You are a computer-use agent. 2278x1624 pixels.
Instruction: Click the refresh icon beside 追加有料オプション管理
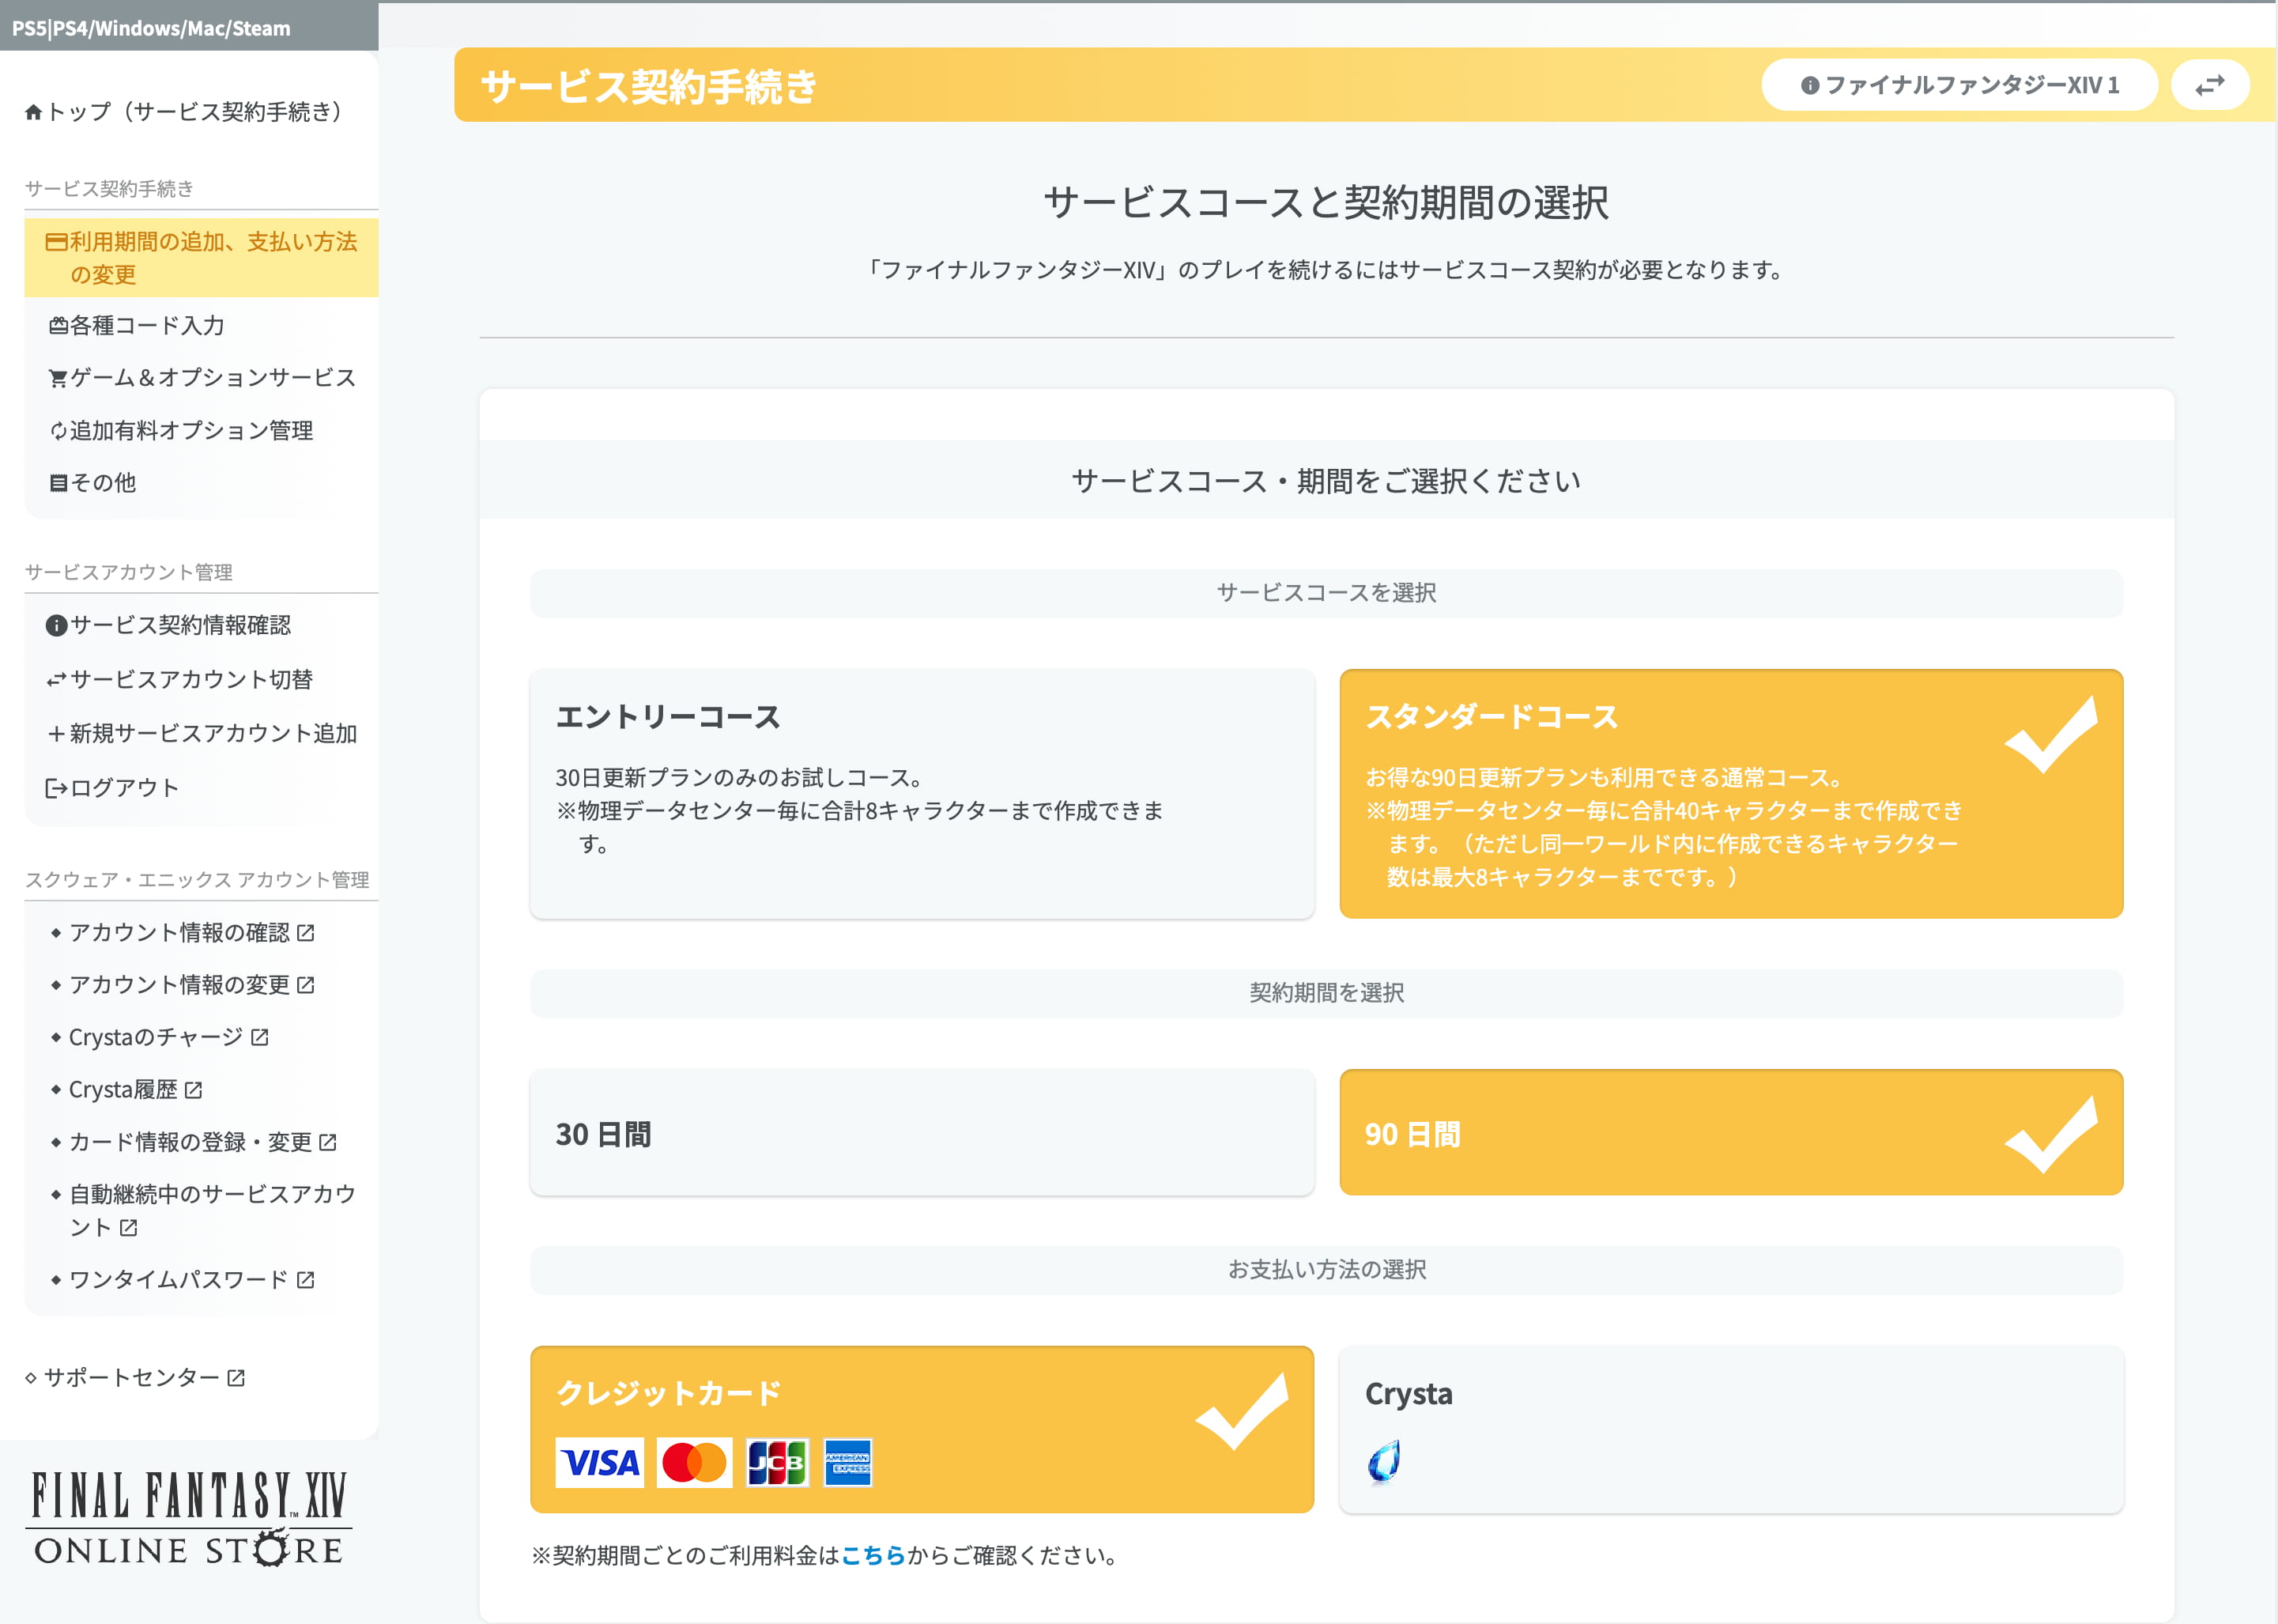coord(58,431)
